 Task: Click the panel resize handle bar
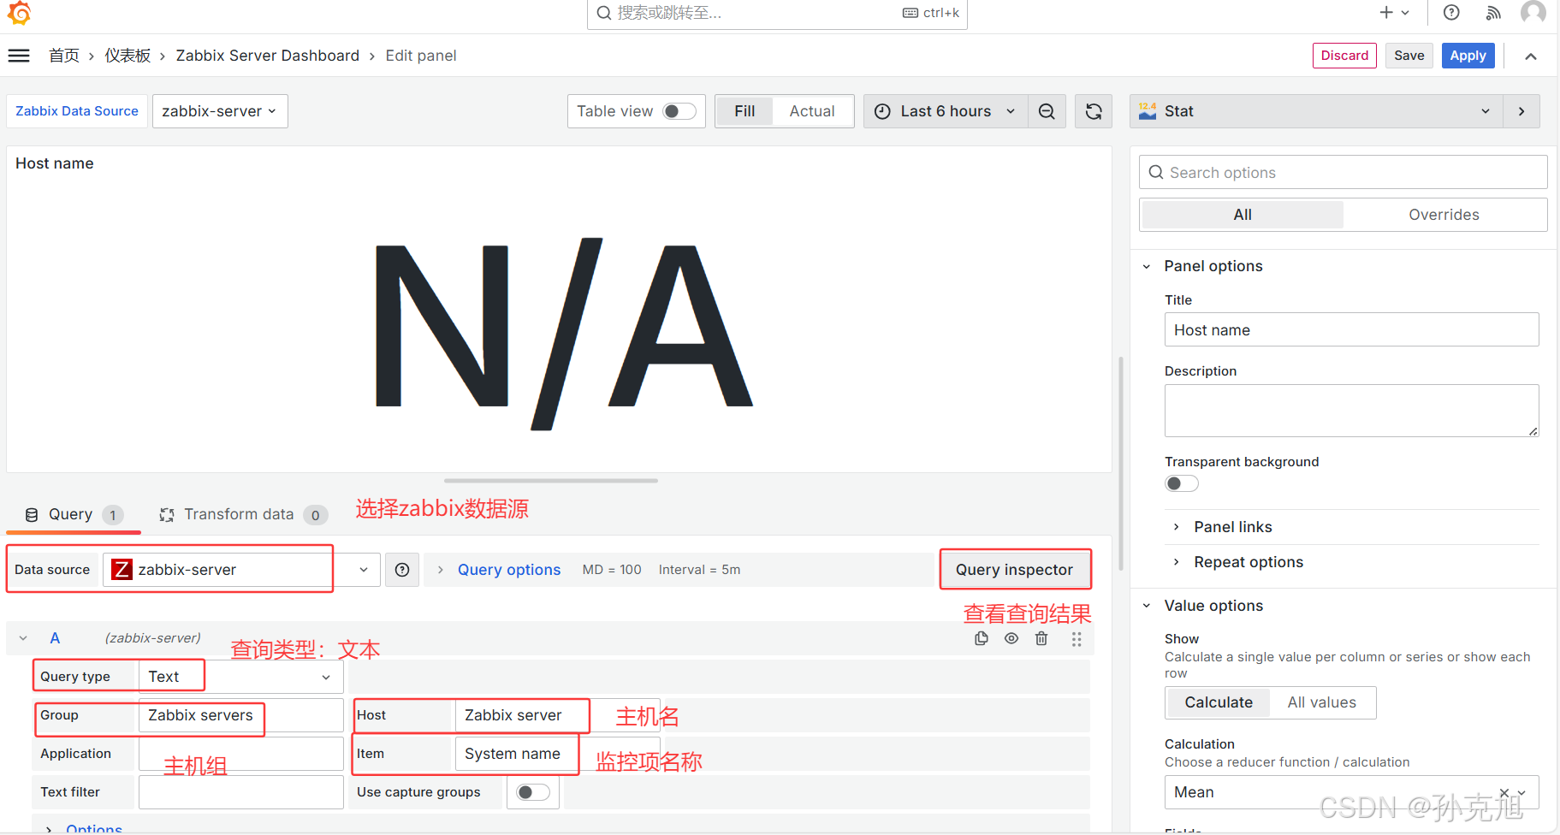click(x=550, y=481)
